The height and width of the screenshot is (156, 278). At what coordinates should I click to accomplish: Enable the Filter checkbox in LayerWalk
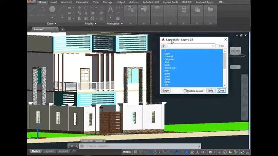pyautogui.click(x=218, y=46)
